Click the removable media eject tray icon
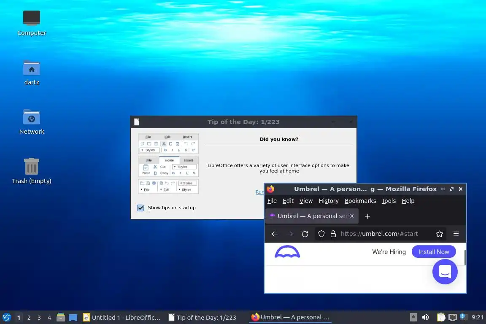The image size is (486, 324). tap(413, 317)
